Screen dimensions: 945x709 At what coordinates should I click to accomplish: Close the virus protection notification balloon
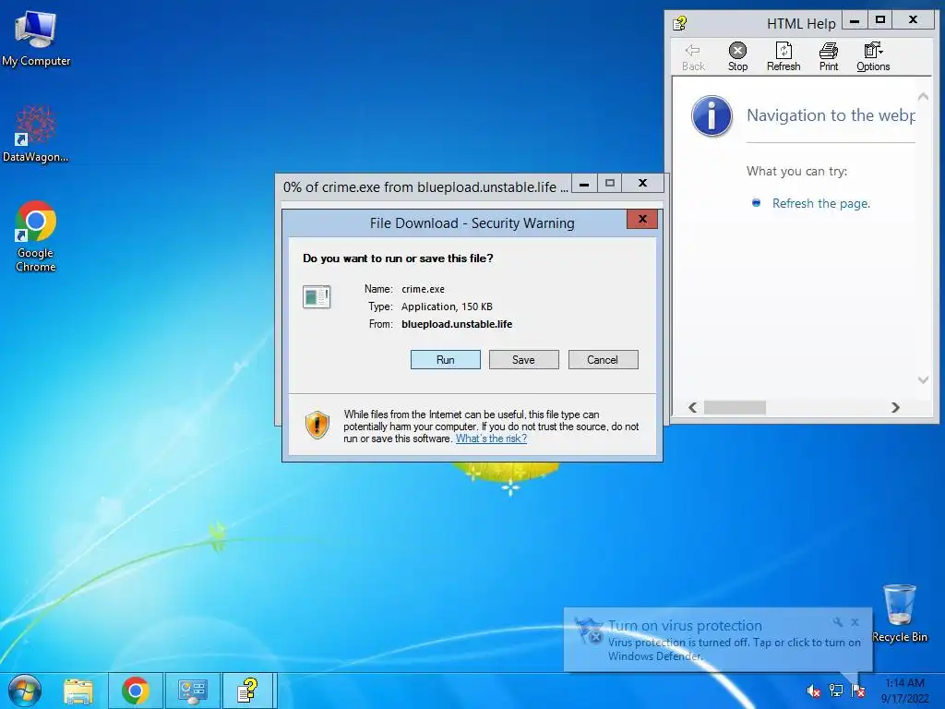pyautogui.click(x=855, y=622)
